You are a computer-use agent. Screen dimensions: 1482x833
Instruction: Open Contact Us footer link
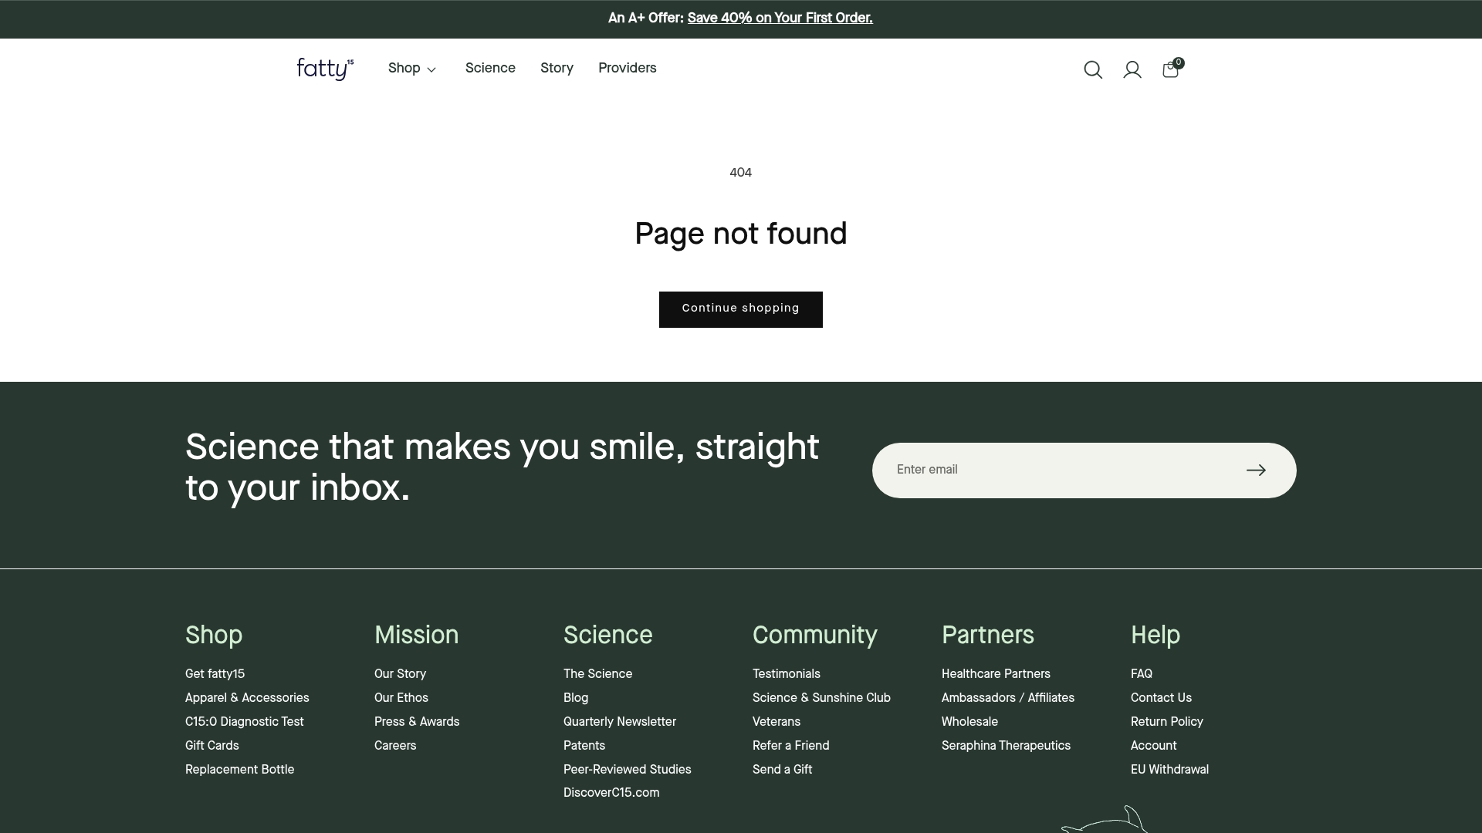[x=1161, y=698]
